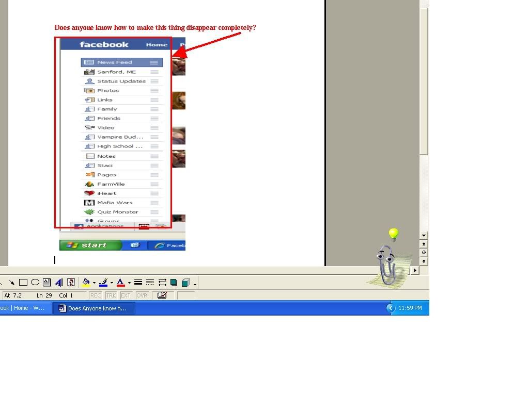Switch to the 'Home - W…' taskbar window
529x396 pixels.
tap(25, 308)
